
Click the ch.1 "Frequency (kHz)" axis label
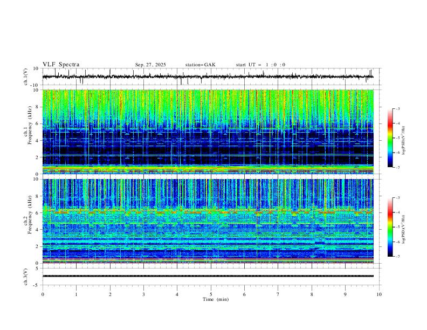click(30, 125)
